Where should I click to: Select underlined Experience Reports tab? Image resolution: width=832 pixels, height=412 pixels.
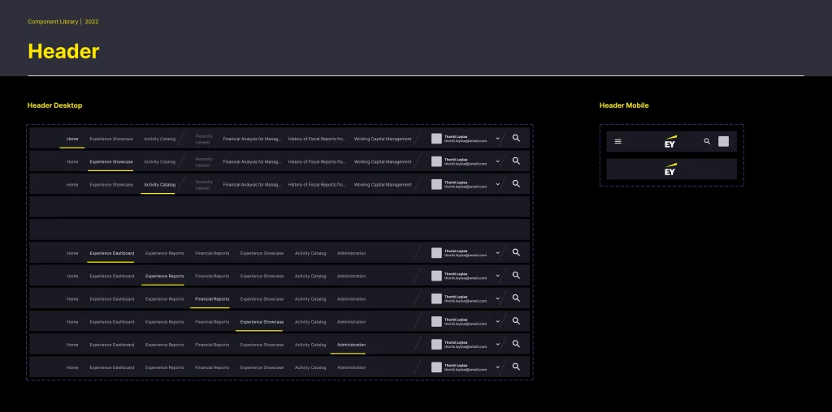(x=164, y=276)
